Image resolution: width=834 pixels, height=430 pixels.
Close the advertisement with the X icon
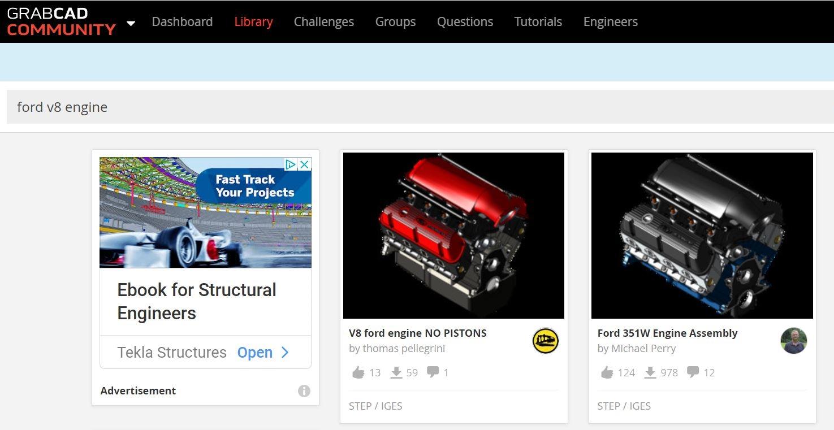click(x=304, y=164)
